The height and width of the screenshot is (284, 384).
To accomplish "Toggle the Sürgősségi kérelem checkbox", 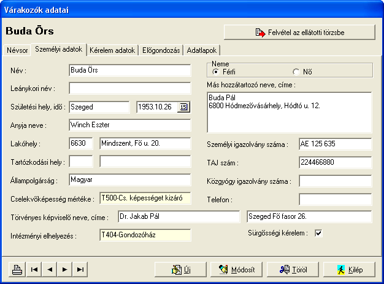I will point(318,233).
